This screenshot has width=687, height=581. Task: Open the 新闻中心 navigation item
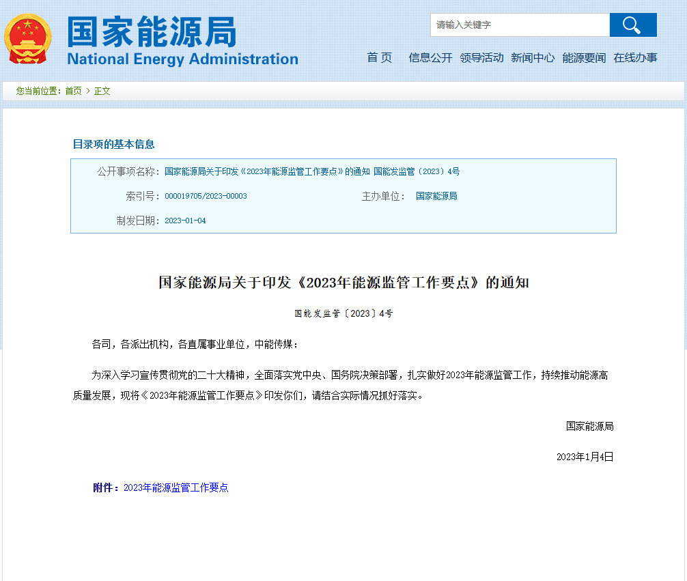click(x=533, y=58)
